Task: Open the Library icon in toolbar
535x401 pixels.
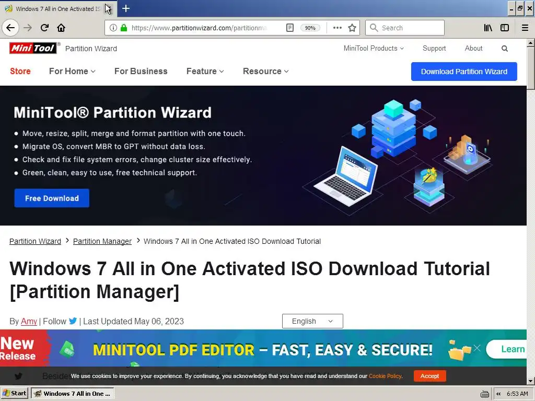Action: 488,28
